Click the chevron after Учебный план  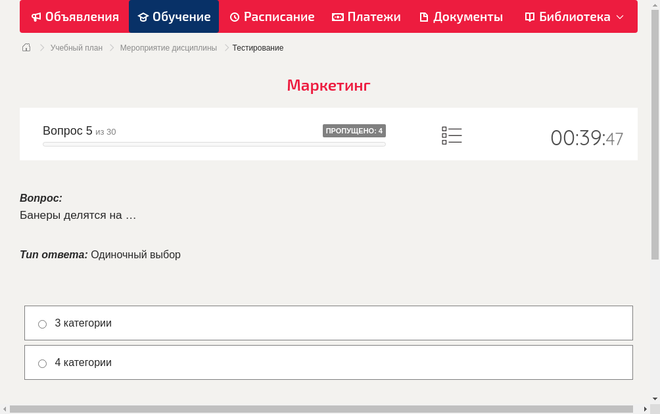(x=110, y=47)
